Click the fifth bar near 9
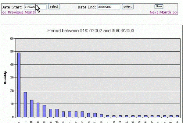This screenshot has height=123, width=183. [x=44, y=111]
